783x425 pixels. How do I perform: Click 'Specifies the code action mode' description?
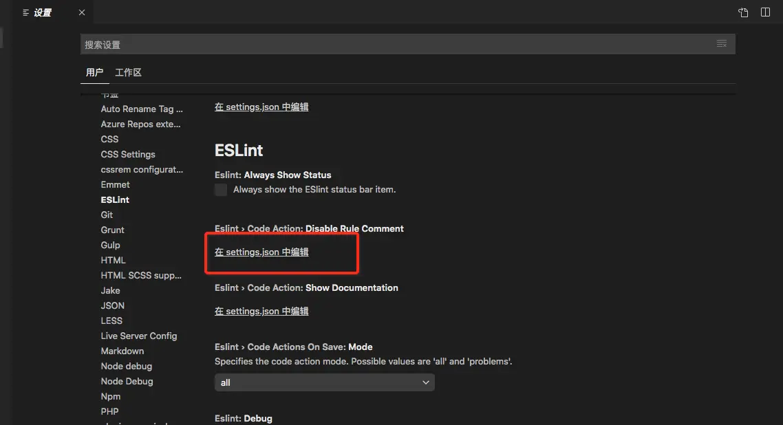363,361
